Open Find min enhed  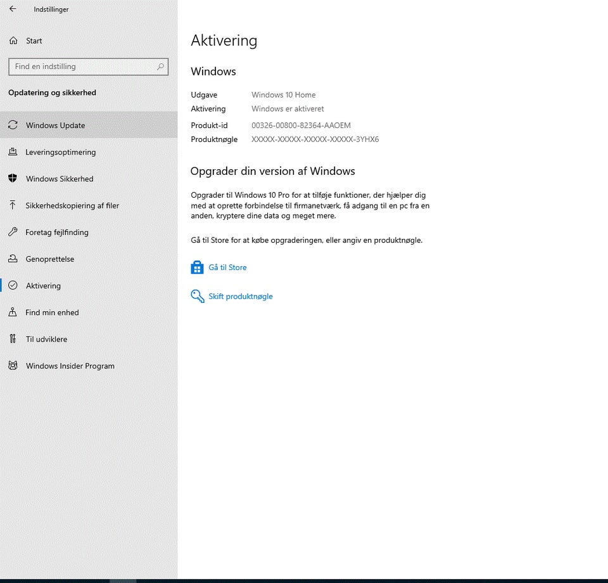coord(89,312)
